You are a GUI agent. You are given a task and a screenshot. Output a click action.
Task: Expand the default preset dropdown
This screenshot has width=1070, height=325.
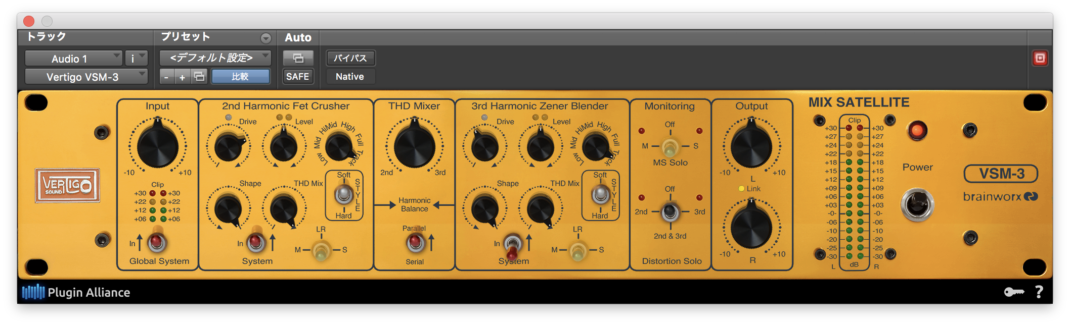(x=215, y=58)
